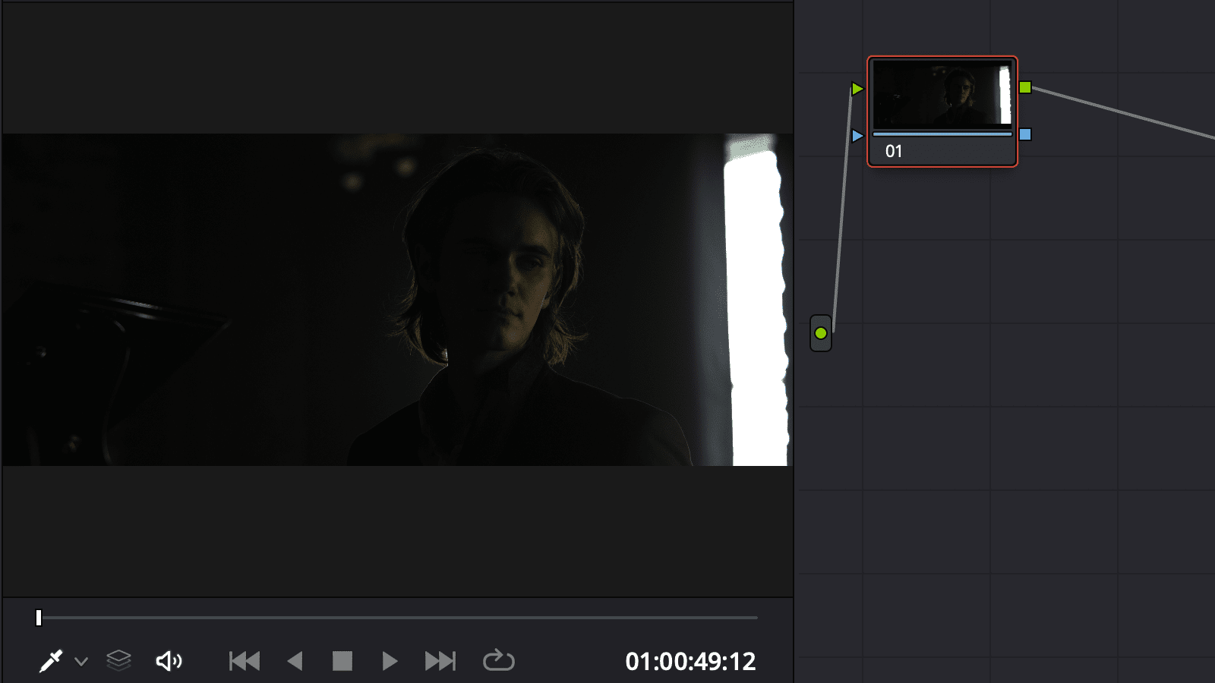Click the node label 01

pos(894,151)
